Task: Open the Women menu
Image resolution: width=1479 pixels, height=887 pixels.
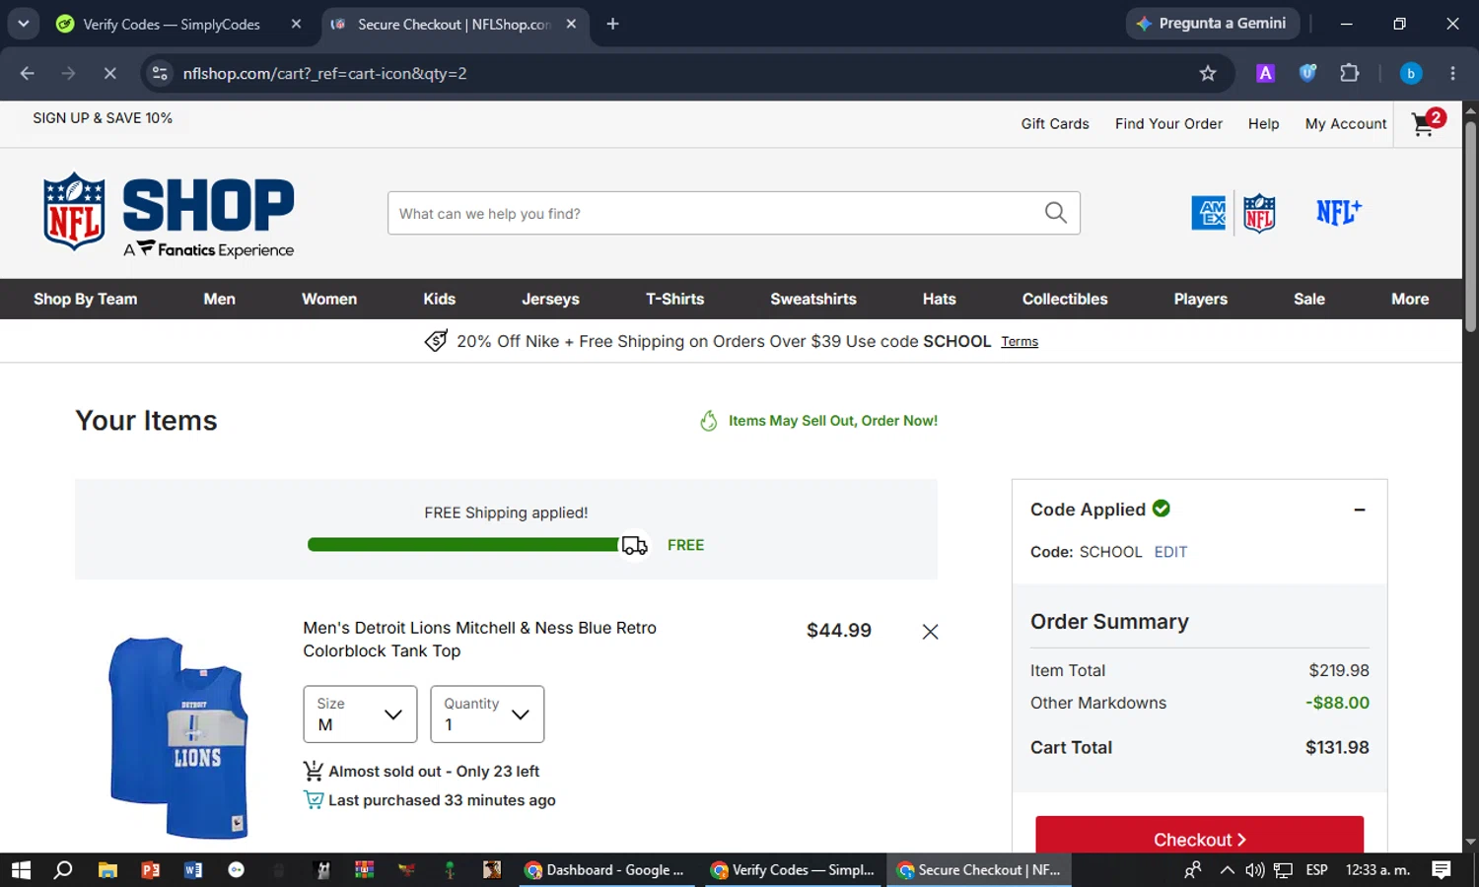Action: coord(329,299)
